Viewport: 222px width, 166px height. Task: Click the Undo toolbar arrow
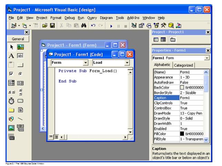click(x=93, y=25)
